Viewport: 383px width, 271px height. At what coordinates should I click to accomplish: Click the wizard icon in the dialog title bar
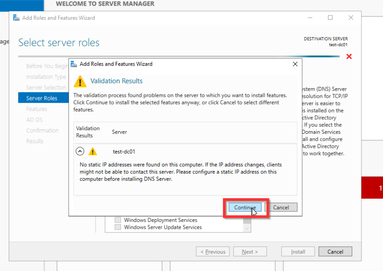74,64
